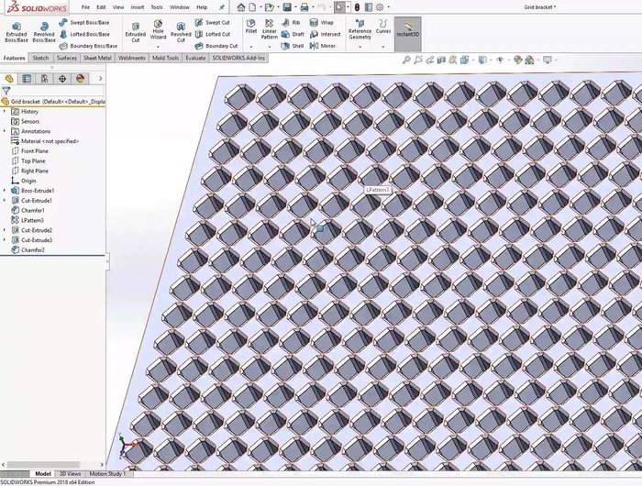Open the Reference Geometry dropdown

click(360, 33)
